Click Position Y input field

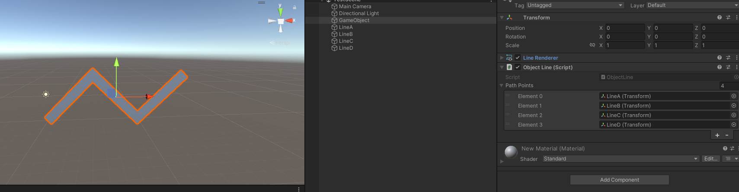pyautogui.click(x=673, y=28)
